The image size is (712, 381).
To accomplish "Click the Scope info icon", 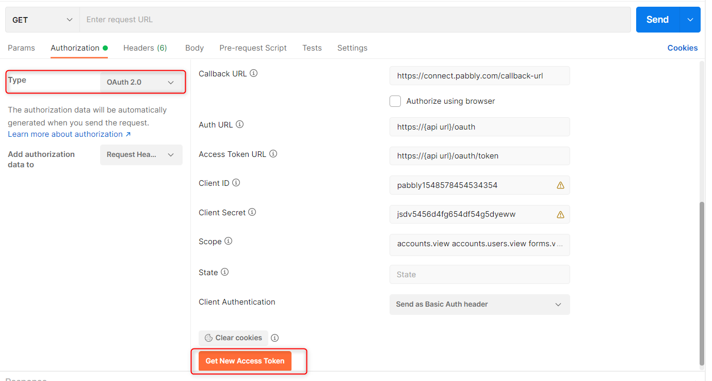I will [228, 241].
